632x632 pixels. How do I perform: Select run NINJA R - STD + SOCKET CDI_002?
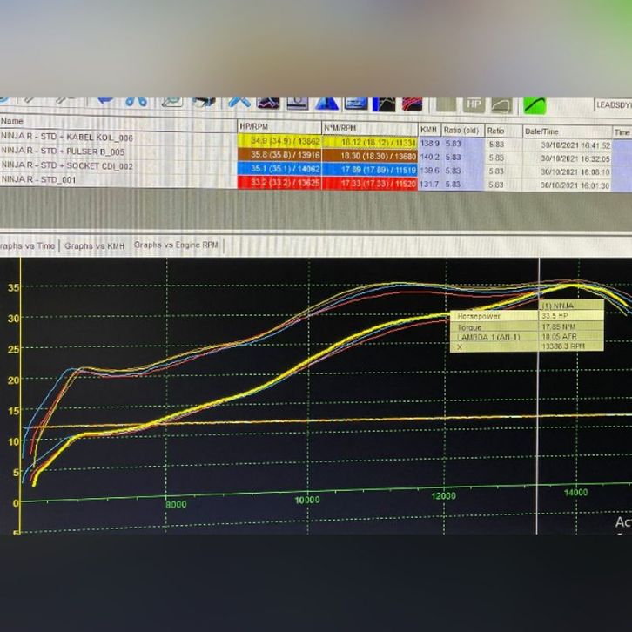click(68, 165)
